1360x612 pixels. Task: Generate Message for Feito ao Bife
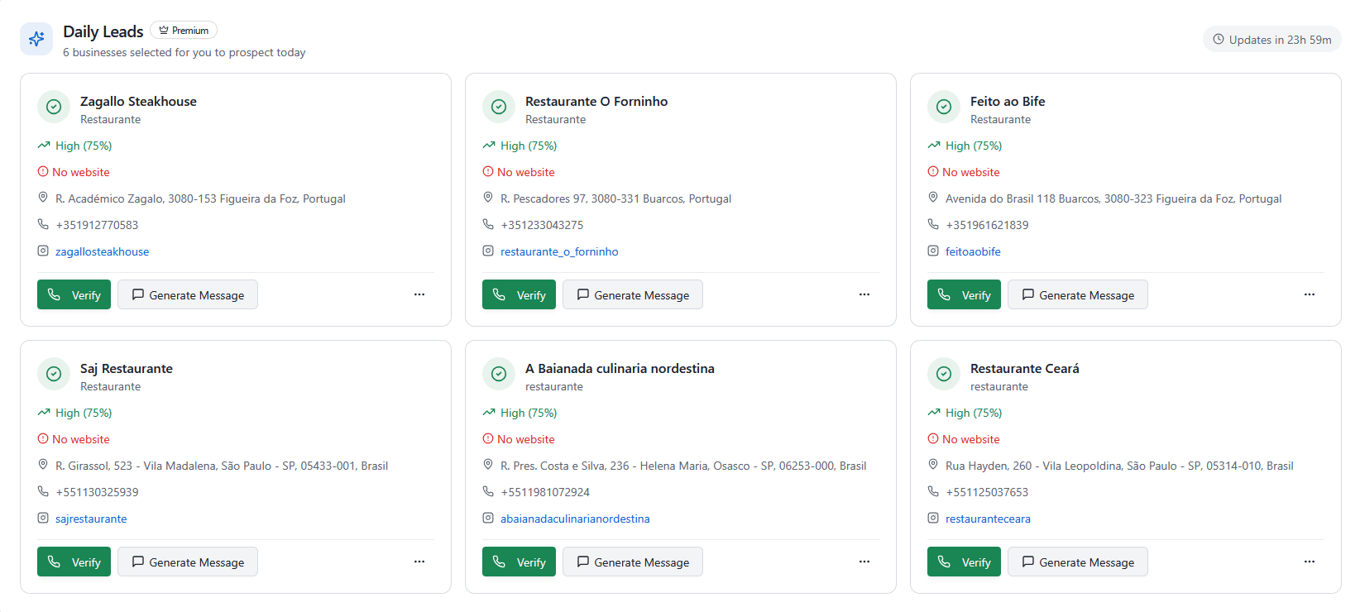[x=1078, y=294]
